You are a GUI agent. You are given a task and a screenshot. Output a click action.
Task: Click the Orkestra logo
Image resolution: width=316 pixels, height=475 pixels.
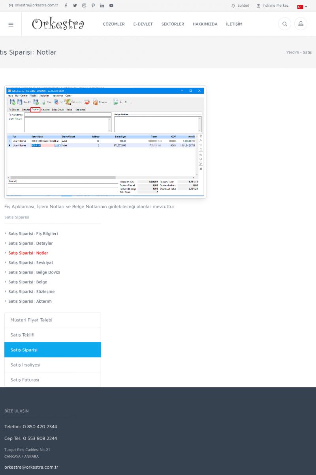(x=58, y=24)
